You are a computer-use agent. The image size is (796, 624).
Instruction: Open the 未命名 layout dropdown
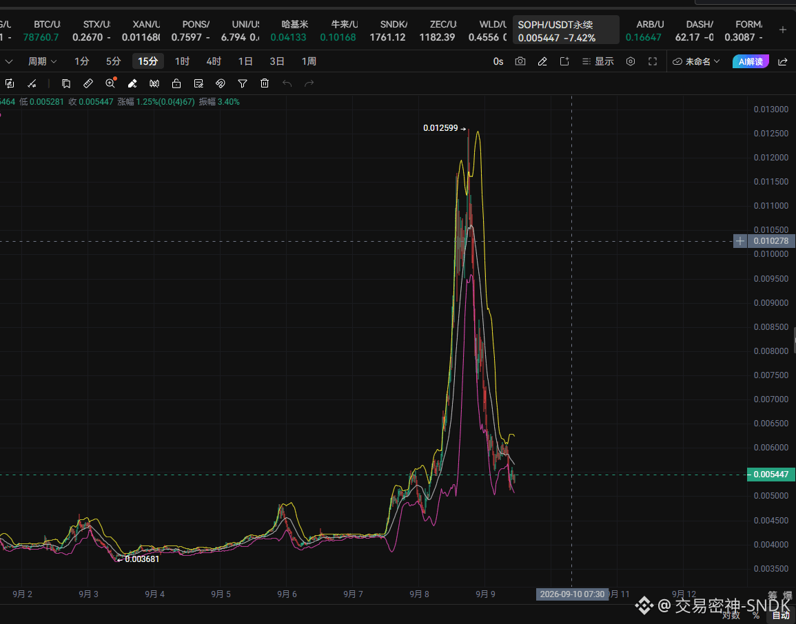pos(697,61)
